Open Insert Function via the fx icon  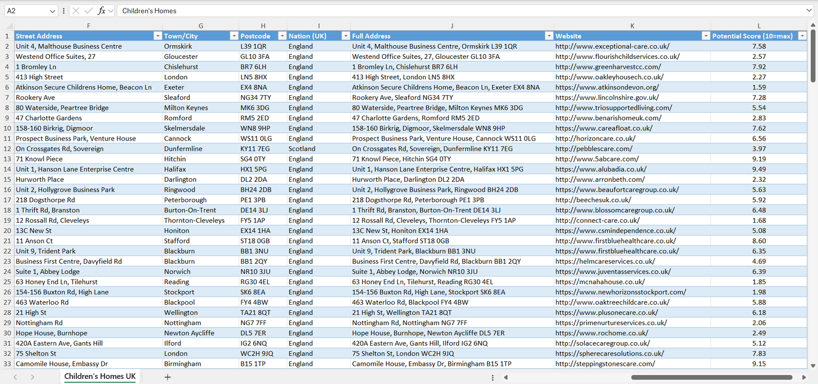102,10
